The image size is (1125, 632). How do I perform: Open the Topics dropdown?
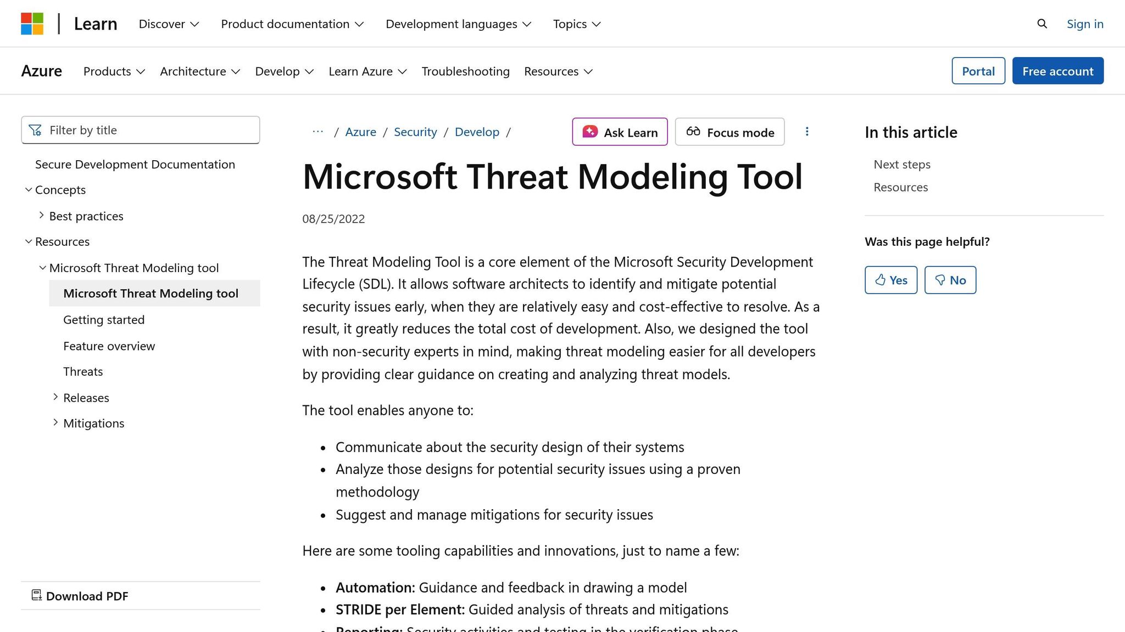pyautogui.click(x=577, y=24)
